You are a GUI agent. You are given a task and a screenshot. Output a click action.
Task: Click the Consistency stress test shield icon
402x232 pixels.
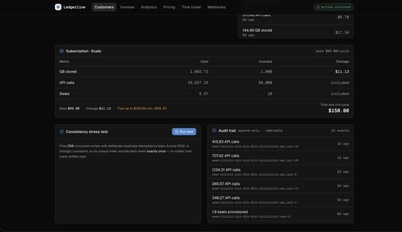click(x=61, y=132)
